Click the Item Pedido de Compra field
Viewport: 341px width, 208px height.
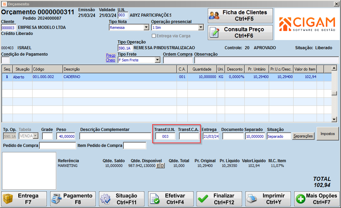135,146
